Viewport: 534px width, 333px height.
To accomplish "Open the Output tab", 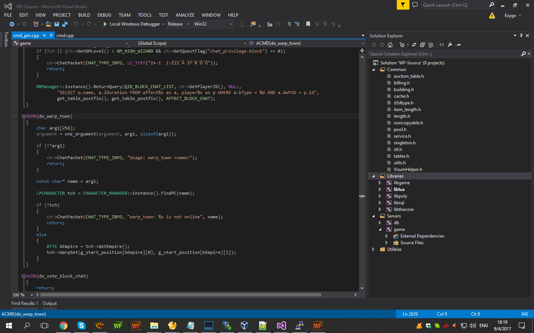I will pos(50,303).
